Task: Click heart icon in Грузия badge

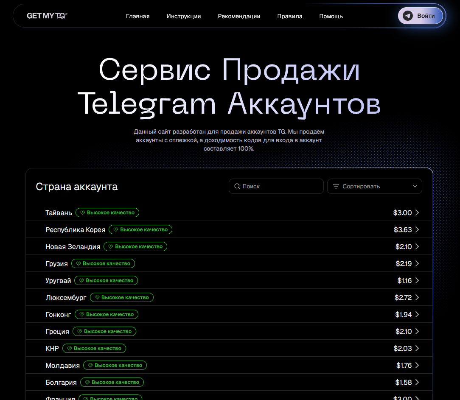Action: tap(79, 264)
